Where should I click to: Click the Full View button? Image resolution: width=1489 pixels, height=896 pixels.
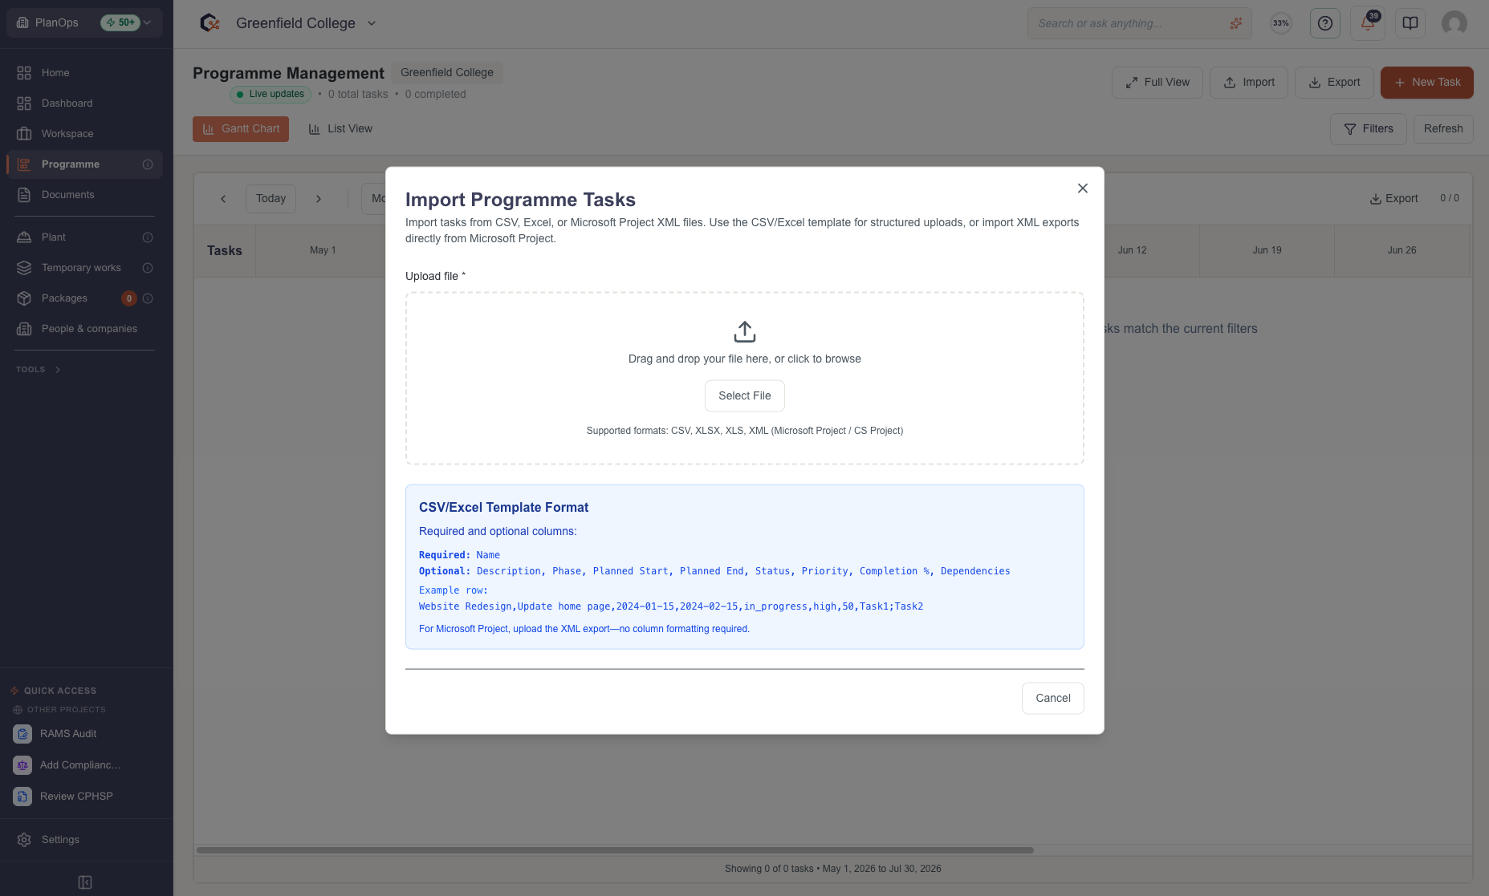point(1157,83)
